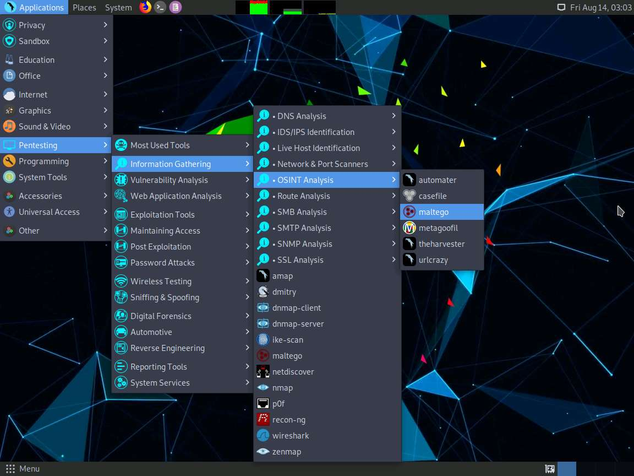Launch amap from Information Gathering
The width and height of the screenshot is (634, 476).
tap(327, 276)
